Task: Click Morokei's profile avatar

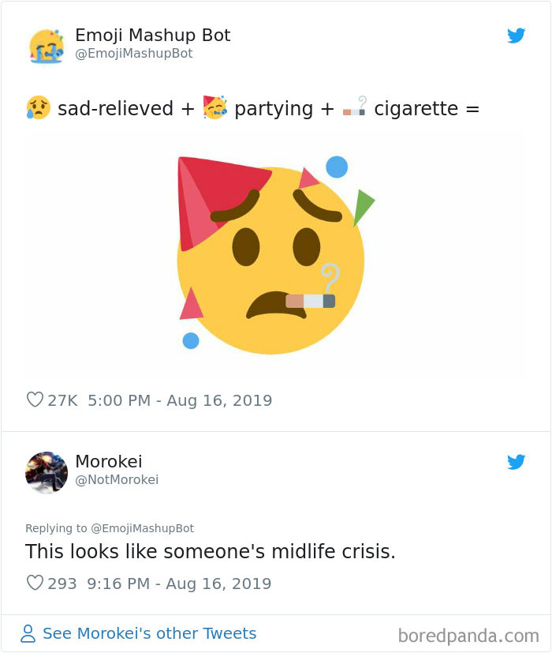Action: pyautogui.click(x=46, y=472)
